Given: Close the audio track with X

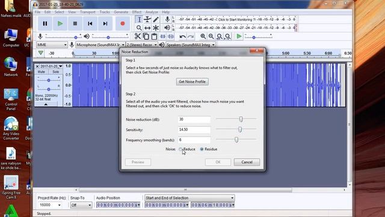Looking at the screenshot, I should click(37, 66).
